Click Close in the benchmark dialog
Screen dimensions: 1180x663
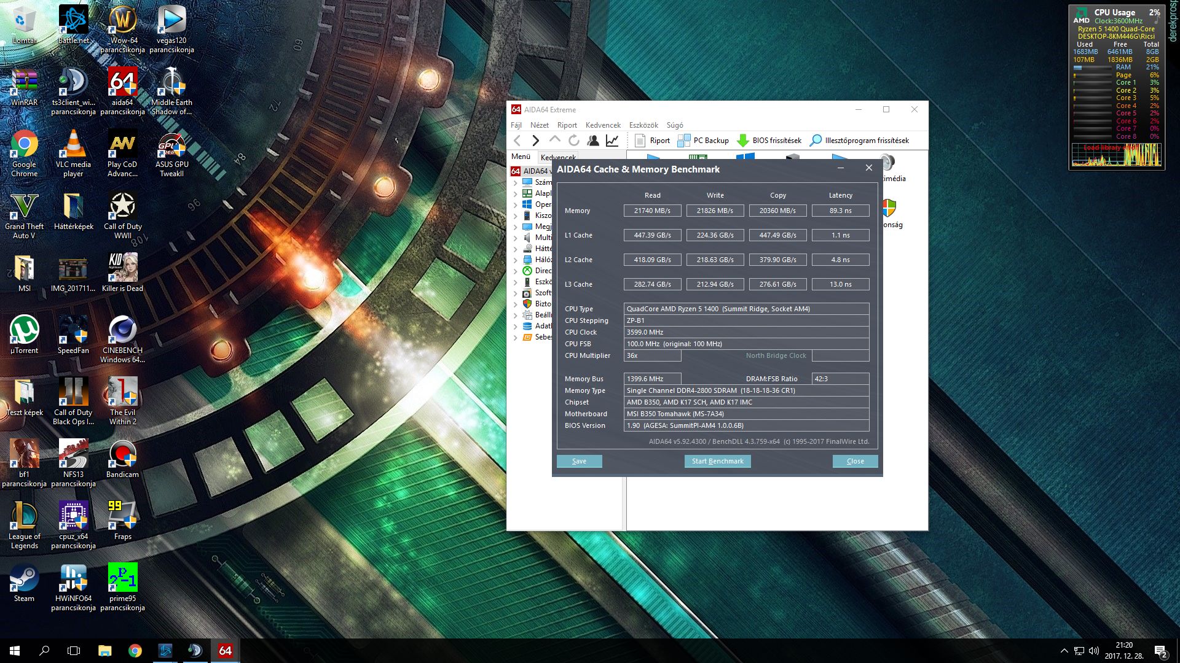pyautogui.click(x=855, y=461)
